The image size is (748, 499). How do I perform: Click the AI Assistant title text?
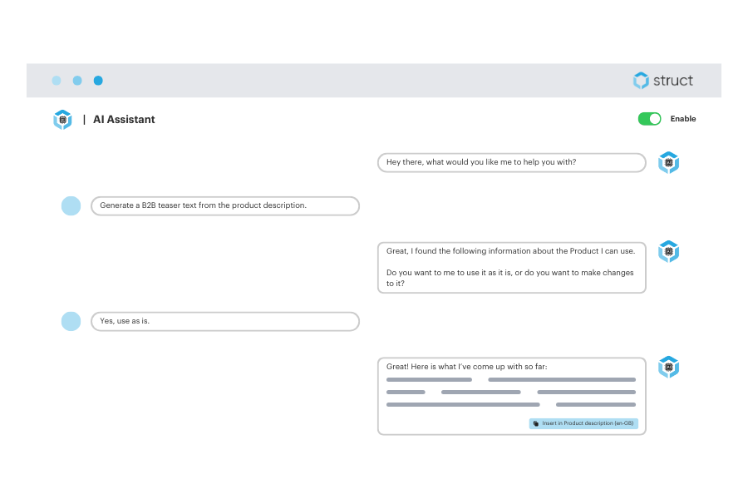click(124, 120)
